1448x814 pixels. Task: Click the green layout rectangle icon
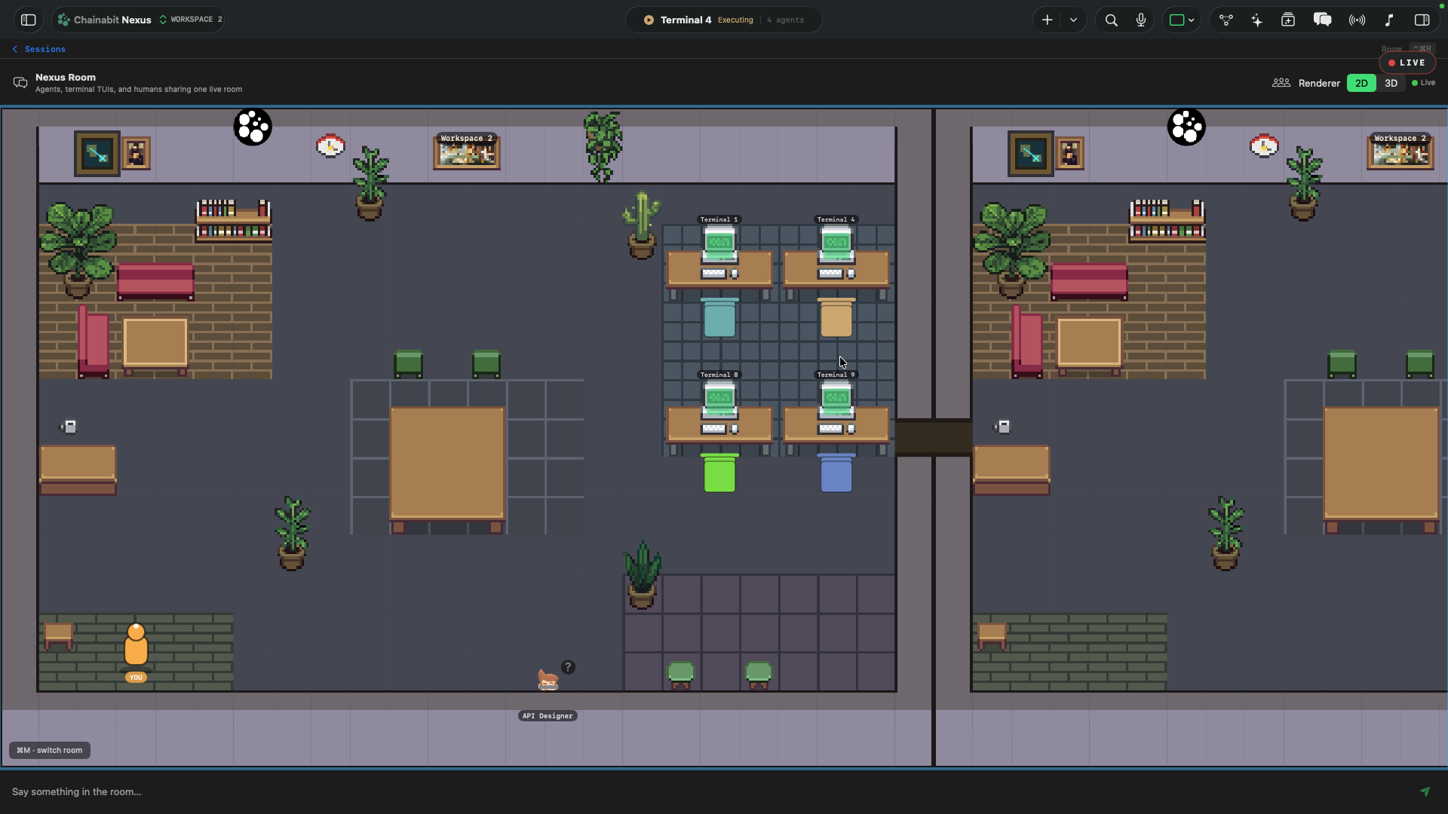(x=1176, y=20)
